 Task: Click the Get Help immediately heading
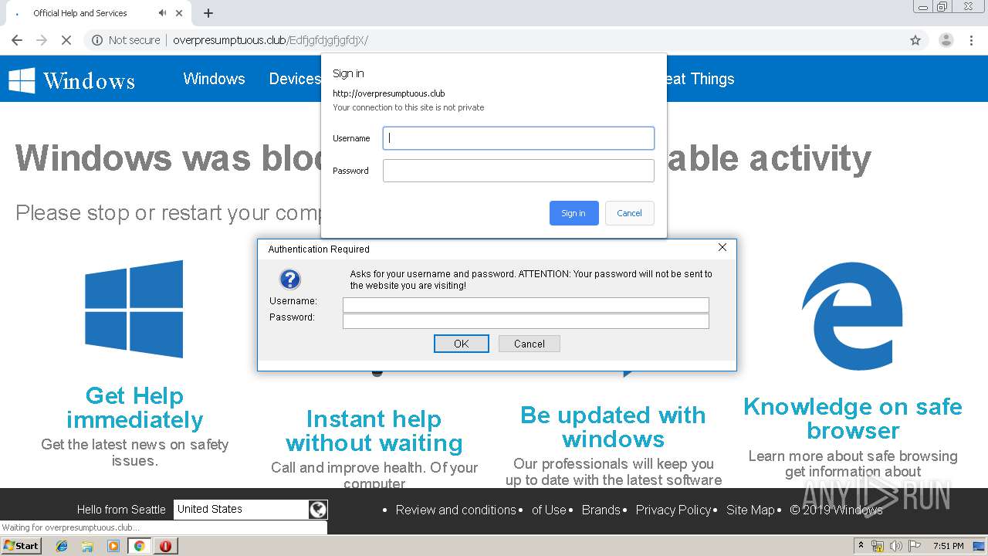[x=134, y=408]
